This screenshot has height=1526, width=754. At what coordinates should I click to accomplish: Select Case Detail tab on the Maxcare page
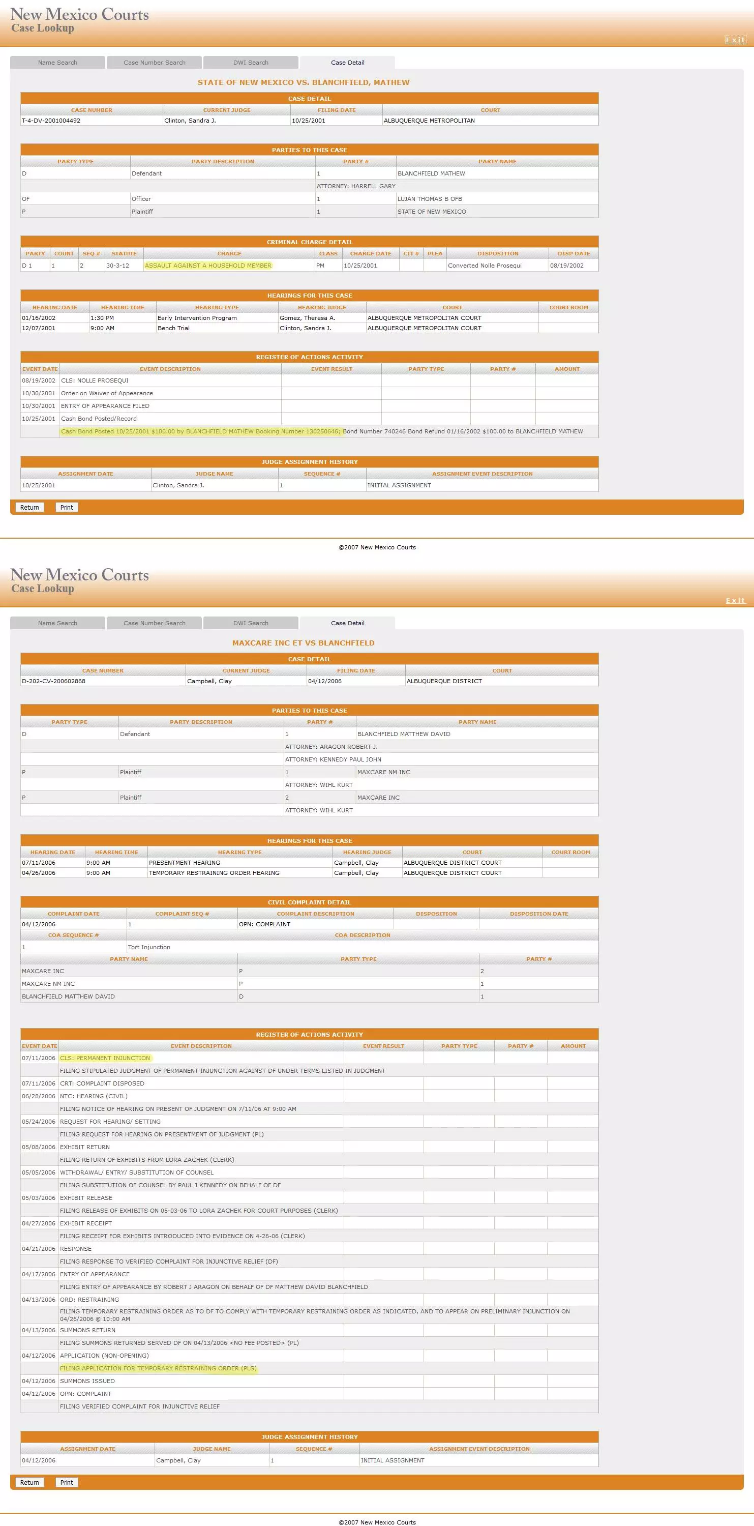point(348,623)
